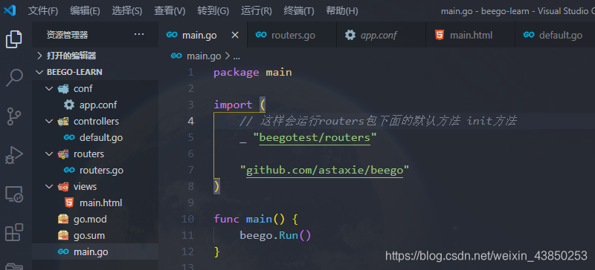Open go.sum in the file tree
The width and height of the screenshot is (595, 270).
pyautogui.click(x=95, y=235)
